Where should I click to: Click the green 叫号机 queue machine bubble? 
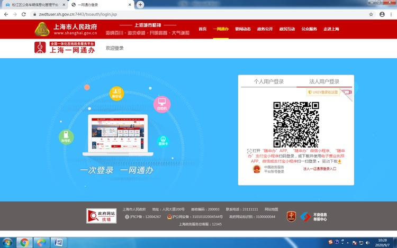pos(66,137)
